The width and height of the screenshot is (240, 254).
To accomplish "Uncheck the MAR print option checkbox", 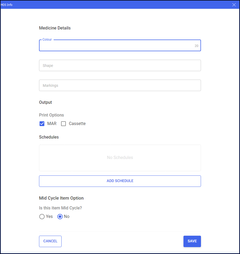I will [42, 124].
